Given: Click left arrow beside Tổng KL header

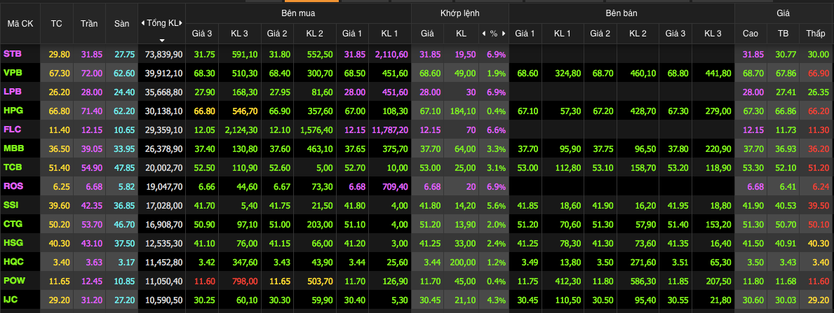Looking at the screenshot, I should pyautogui.click(x=143, y=23).
